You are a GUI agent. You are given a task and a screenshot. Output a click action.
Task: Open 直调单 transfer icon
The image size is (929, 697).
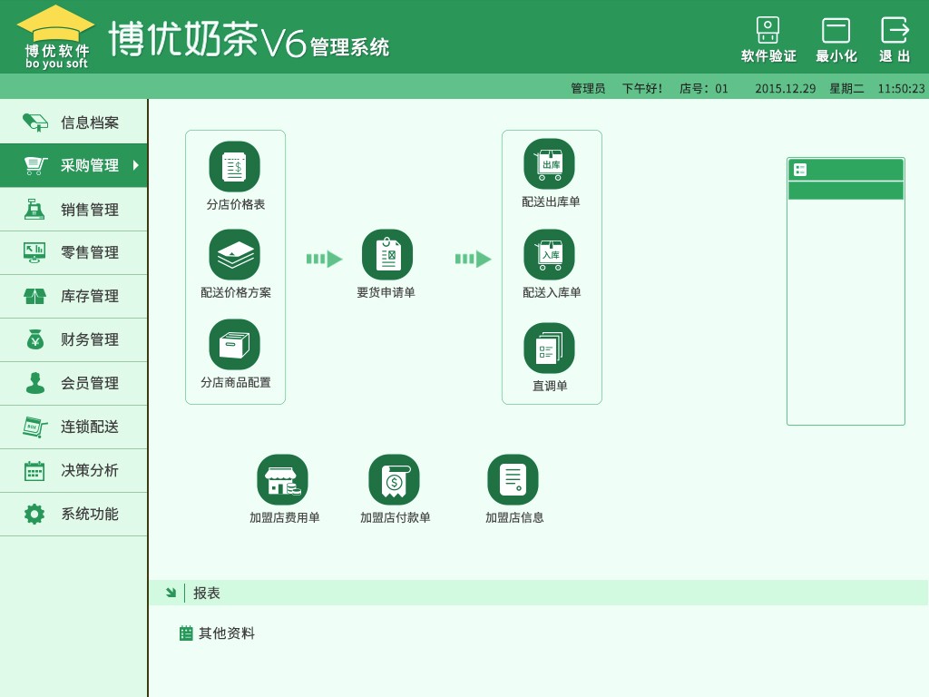coord(549,348)
